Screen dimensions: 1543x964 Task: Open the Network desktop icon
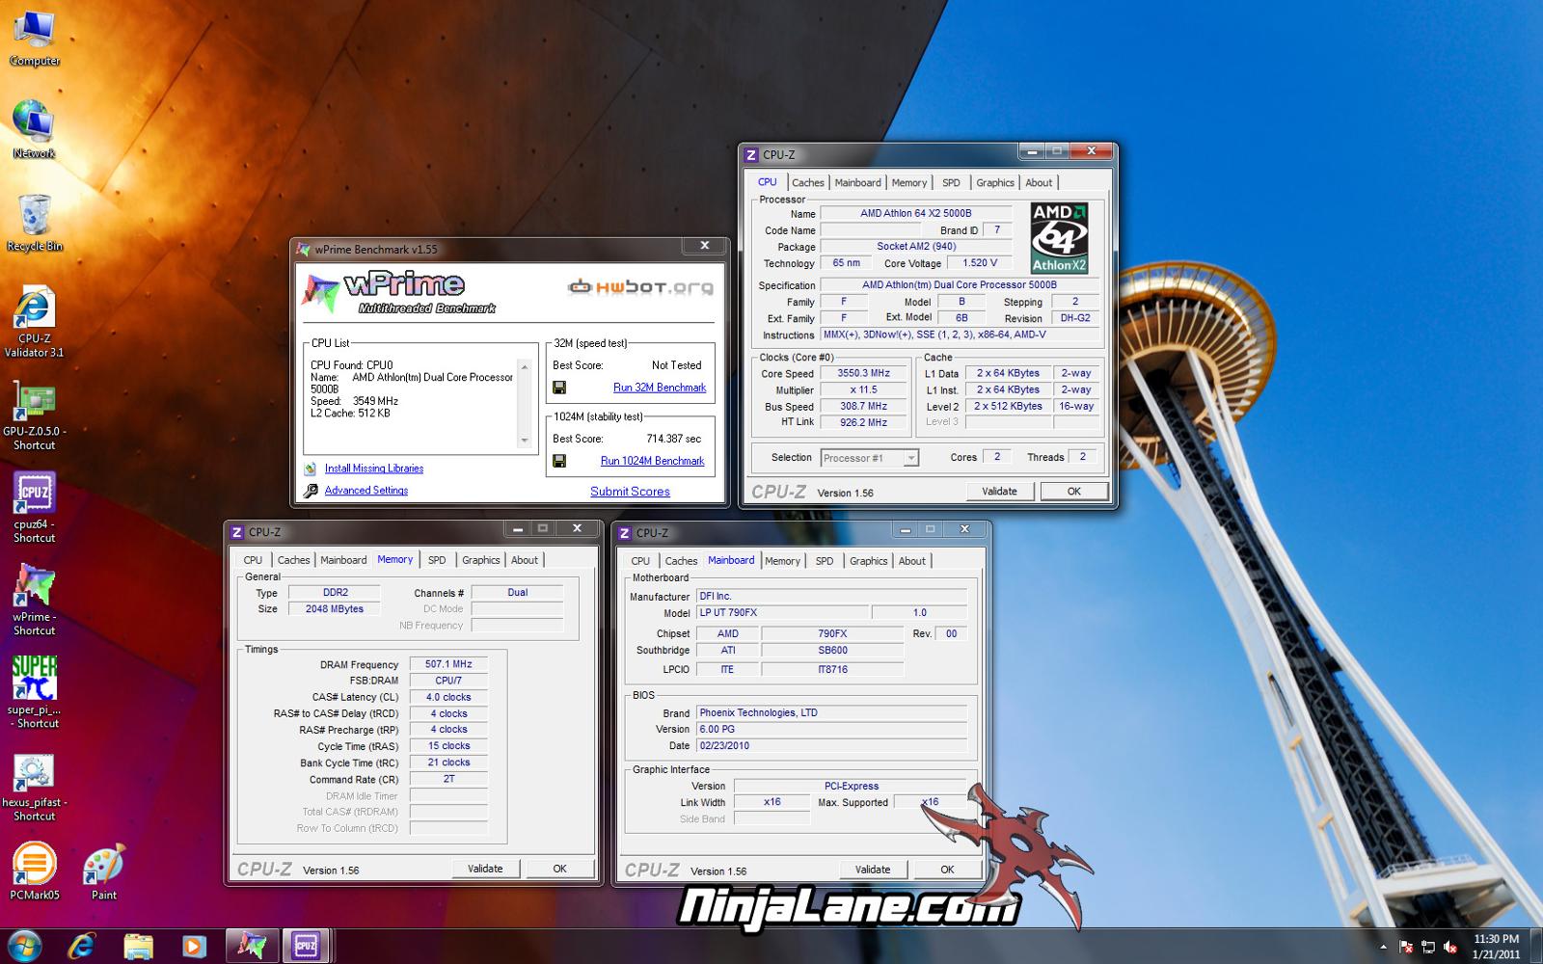[34, 130]
